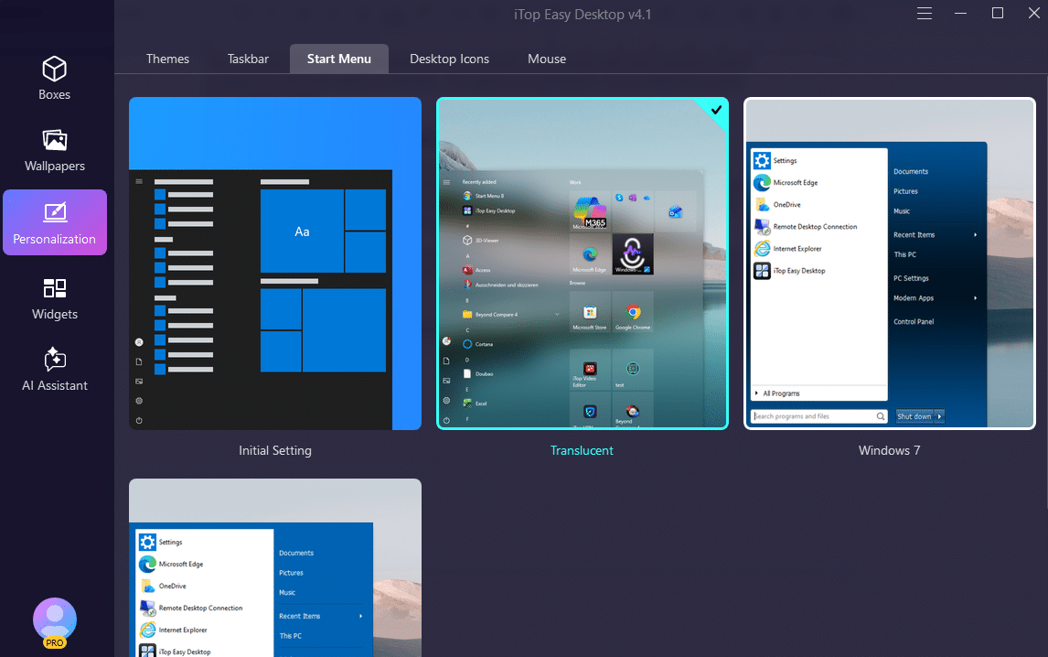Open the Desktop Icons tab

point(449,59)
